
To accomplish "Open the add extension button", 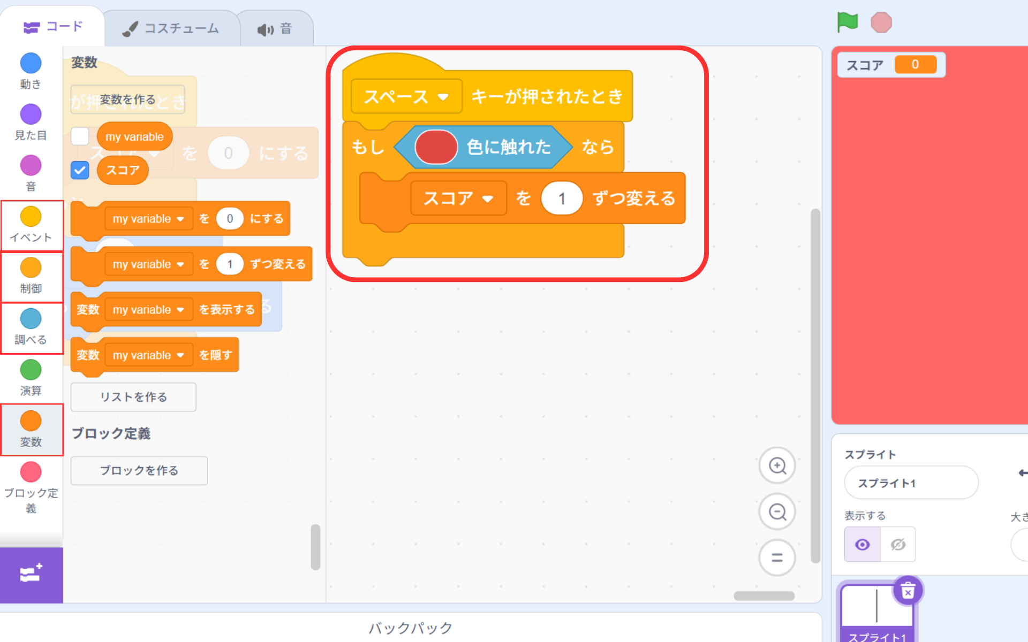I will pos(31,575).
